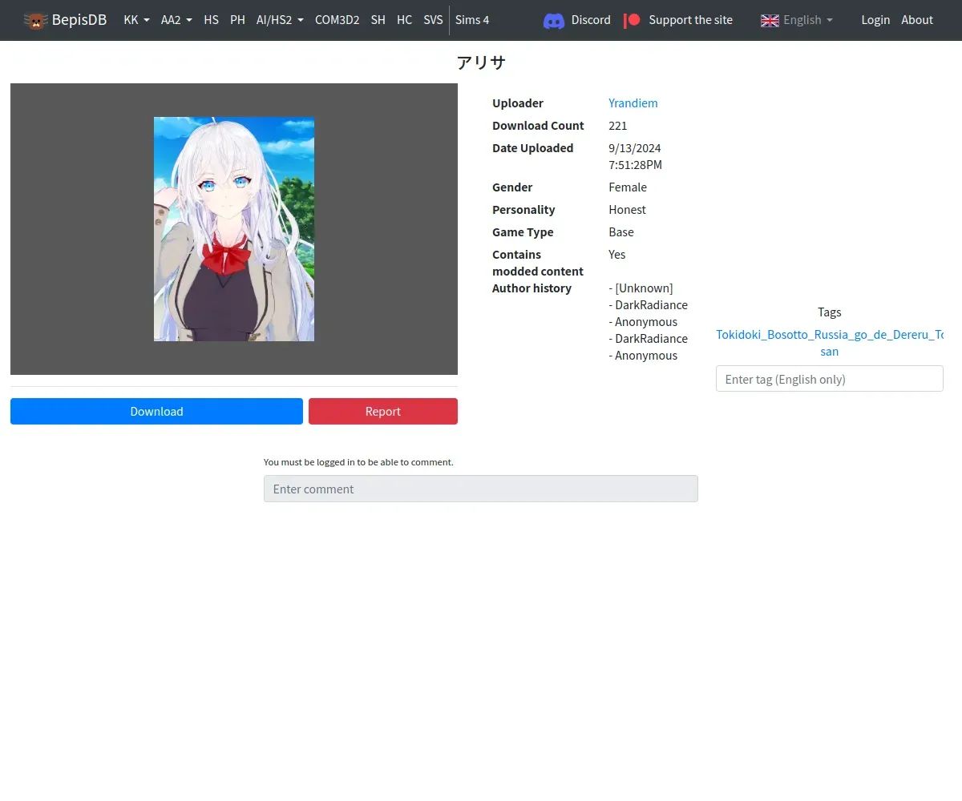
Task: Click Support the site link
Action: click(x=690, y=20)
